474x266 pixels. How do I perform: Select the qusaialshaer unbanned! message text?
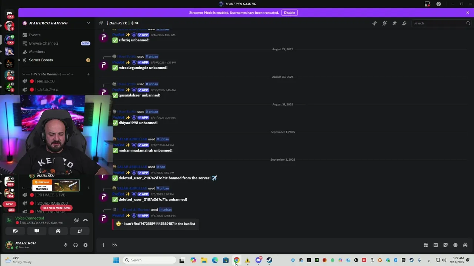point(139,95)
